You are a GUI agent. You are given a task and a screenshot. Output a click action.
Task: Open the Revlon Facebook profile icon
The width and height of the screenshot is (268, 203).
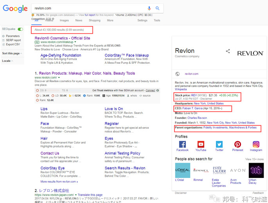tap(182, 144)
